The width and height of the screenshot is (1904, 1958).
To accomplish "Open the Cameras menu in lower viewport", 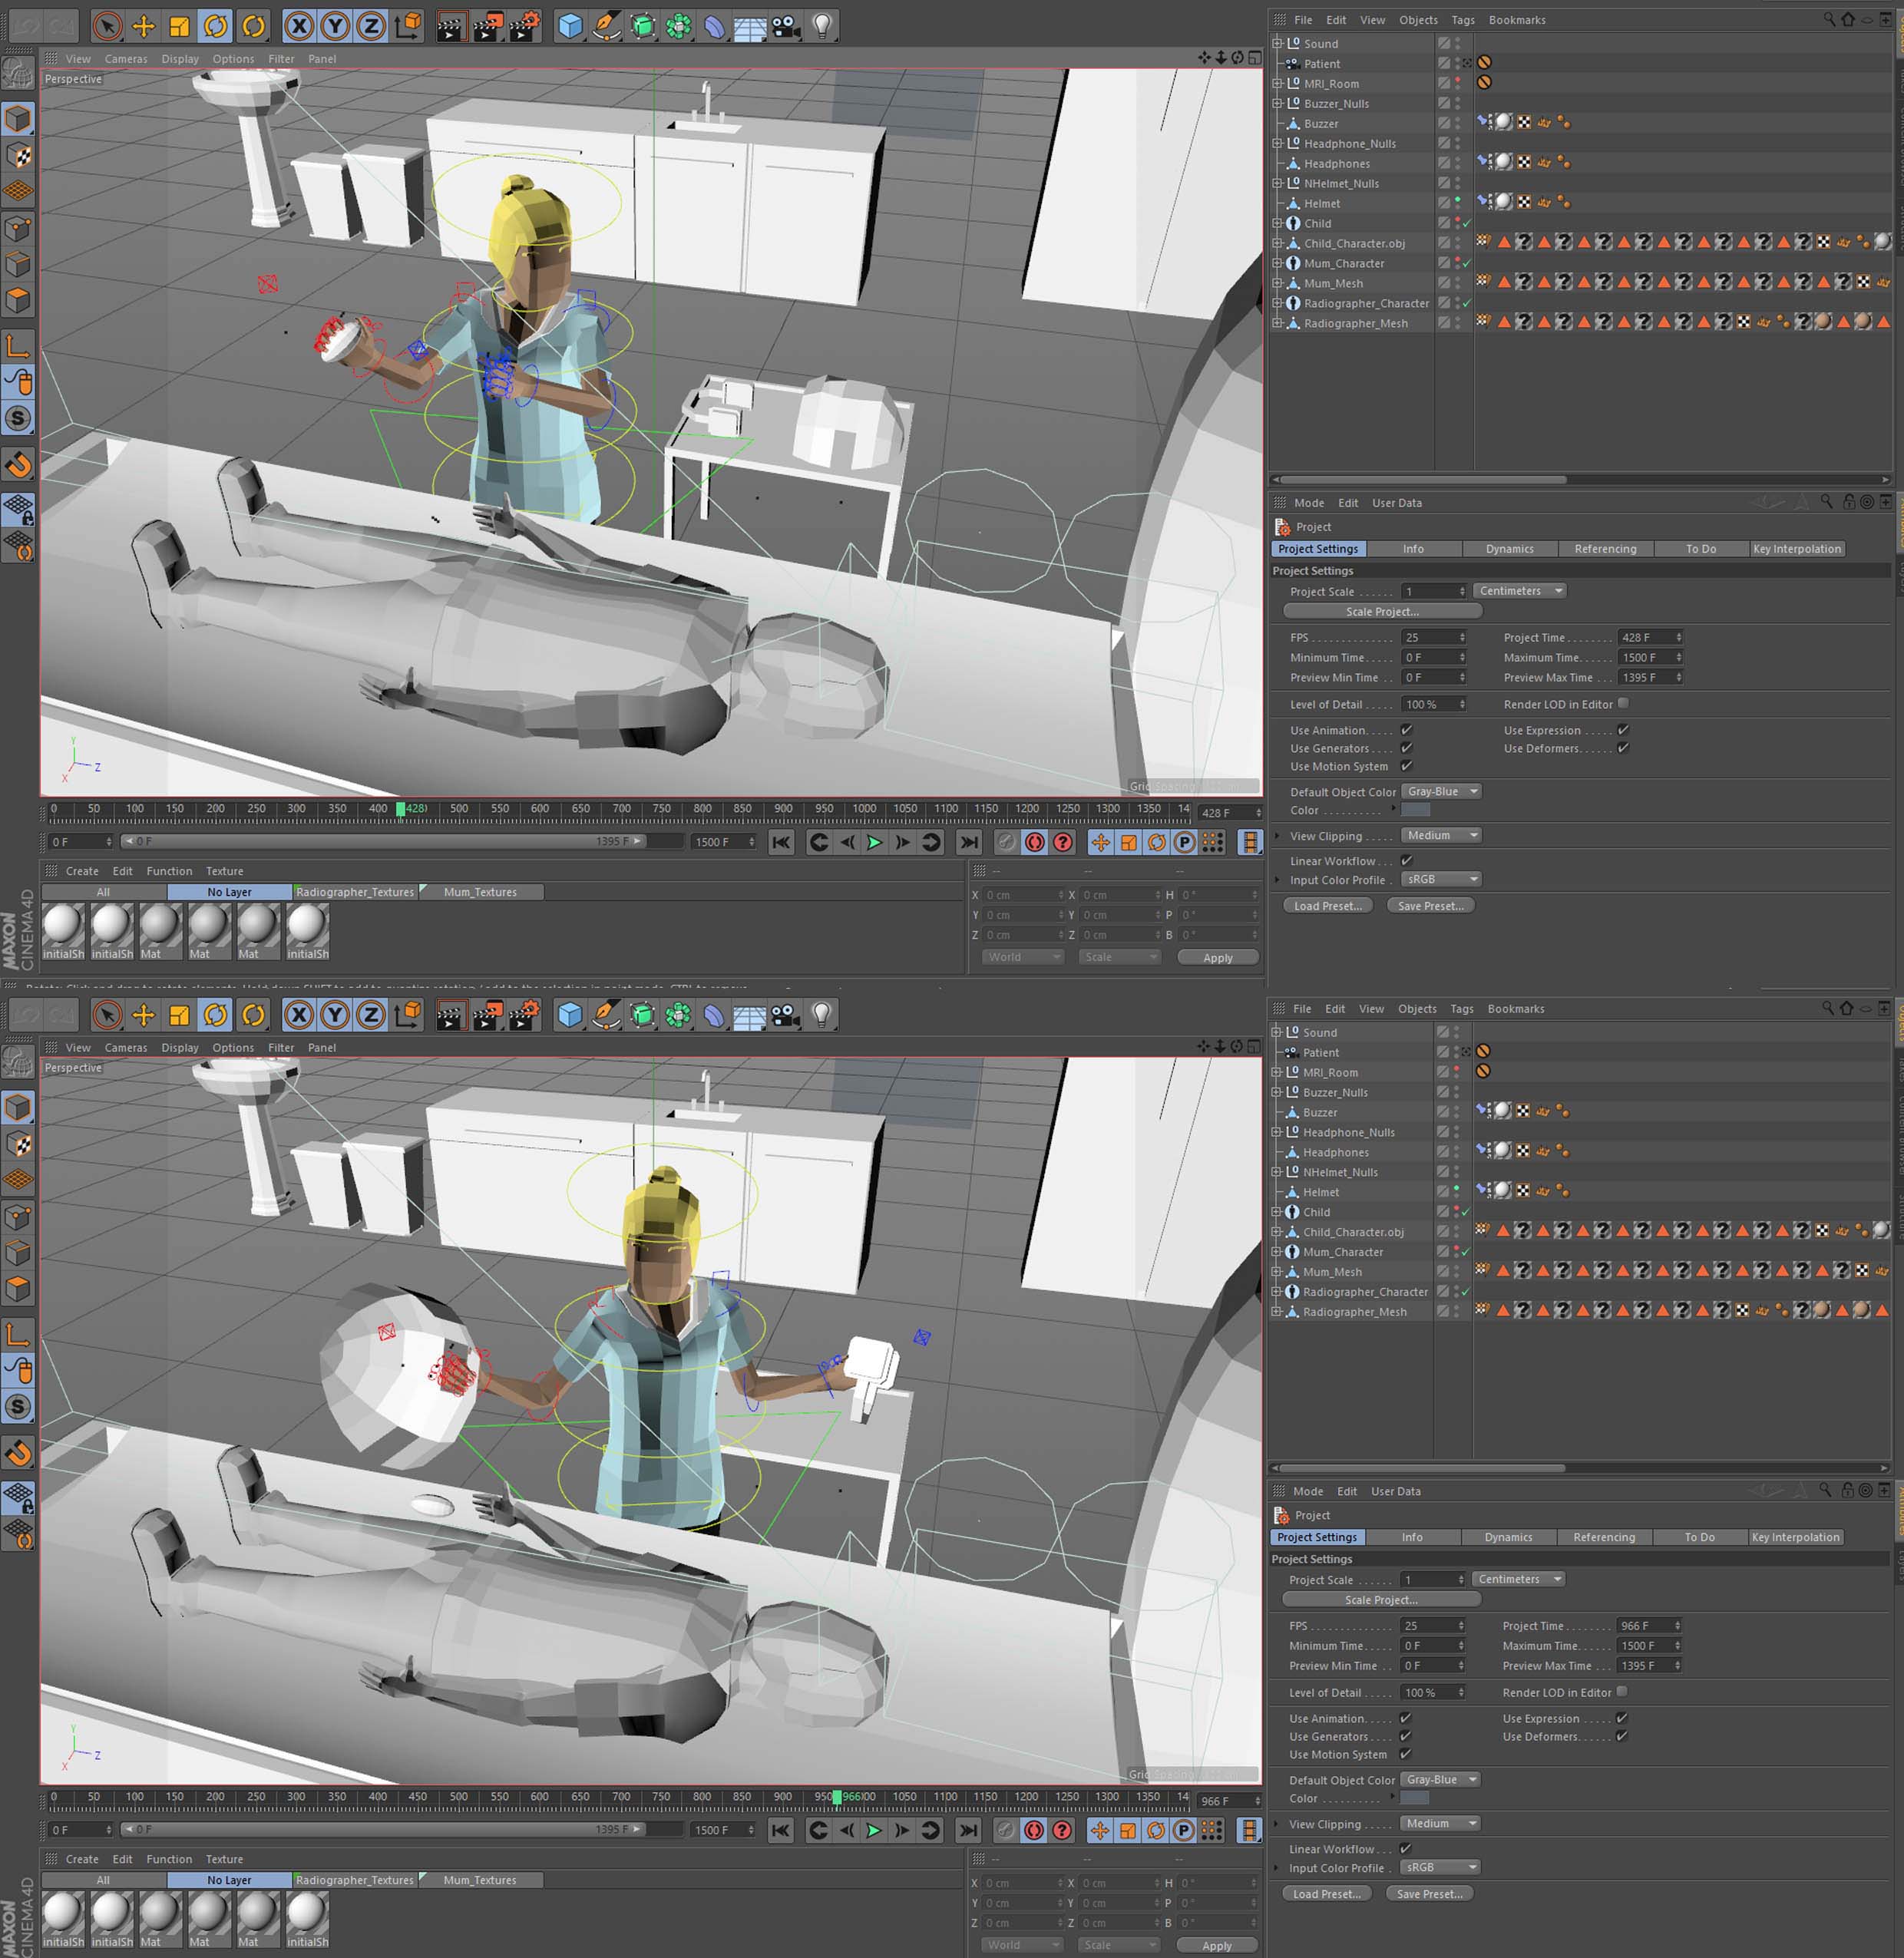I will click(x=125, y=1048).
